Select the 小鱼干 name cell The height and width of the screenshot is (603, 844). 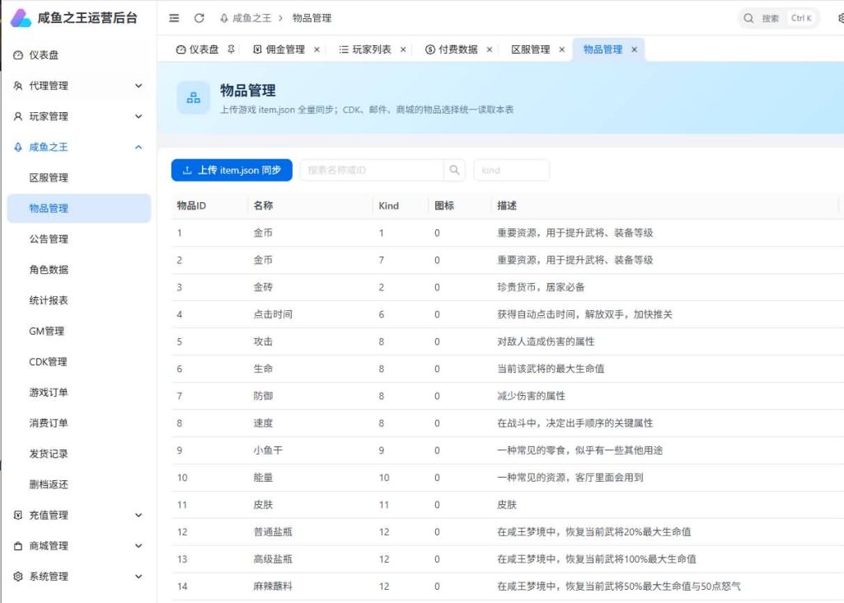[268, 450]
